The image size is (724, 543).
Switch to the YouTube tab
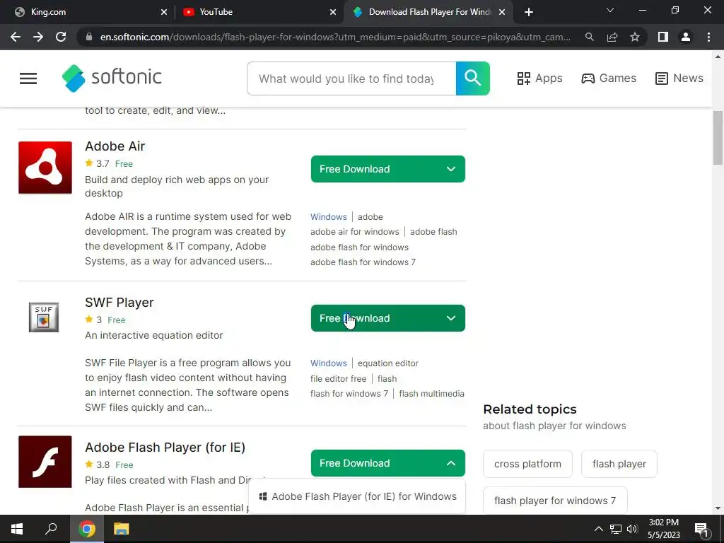[x=257, y=12]
